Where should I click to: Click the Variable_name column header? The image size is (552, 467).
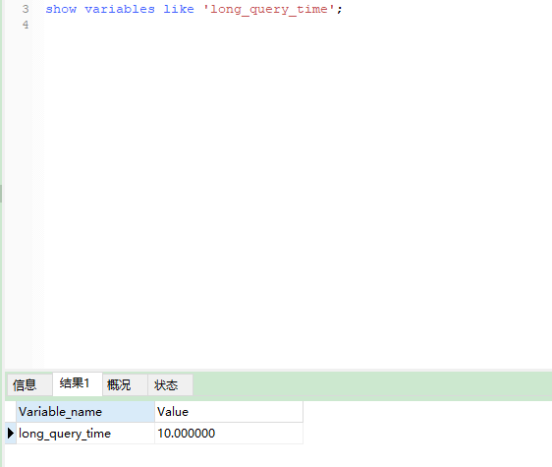tap(85, 412)
